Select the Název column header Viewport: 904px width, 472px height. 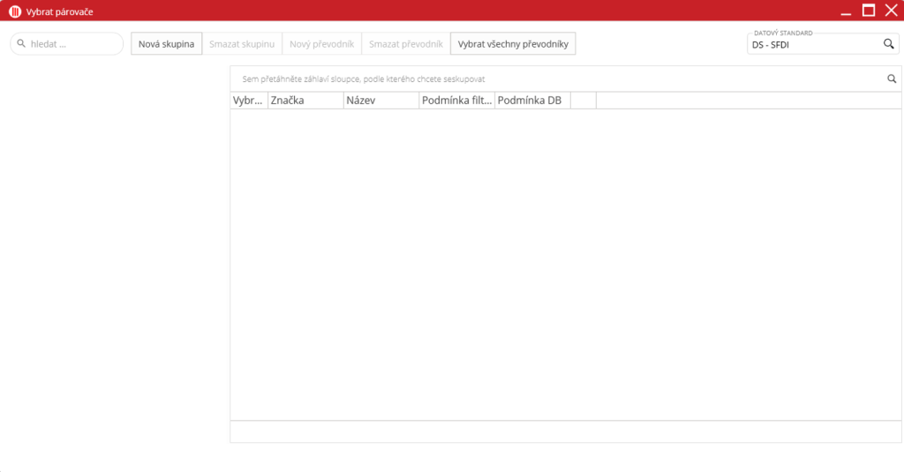pos(380,101)
